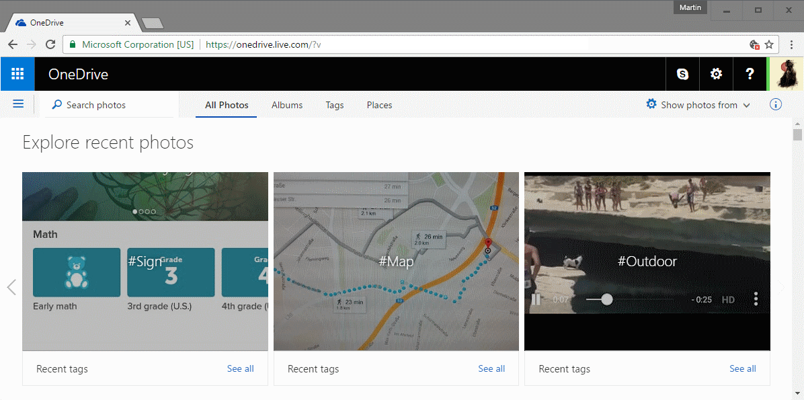Select the OneDrive browser tab
This screenshot has width=804, height=400.
pyautogui.click(x=72, y=23)
